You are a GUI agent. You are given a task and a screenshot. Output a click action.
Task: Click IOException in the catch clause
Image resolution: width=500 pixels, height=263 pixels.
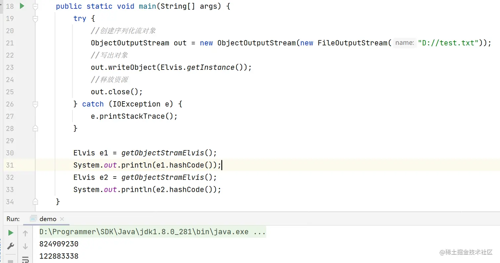[x=137, y=104]
